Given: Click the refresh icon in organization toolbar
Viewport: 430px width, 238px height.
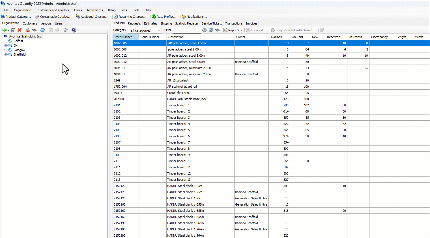Looking at the screenshot, I should click(x=42, y=30).
